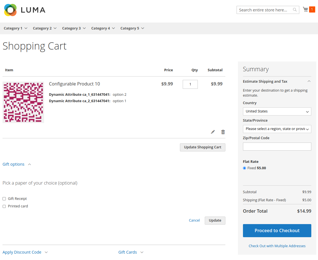This screenshot has height=260, width=318.
Task: Click the product thumbnail image
Action: (x=23, y=102)
